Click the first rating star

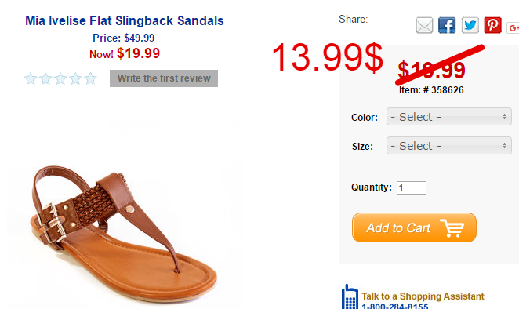point(31,78)
